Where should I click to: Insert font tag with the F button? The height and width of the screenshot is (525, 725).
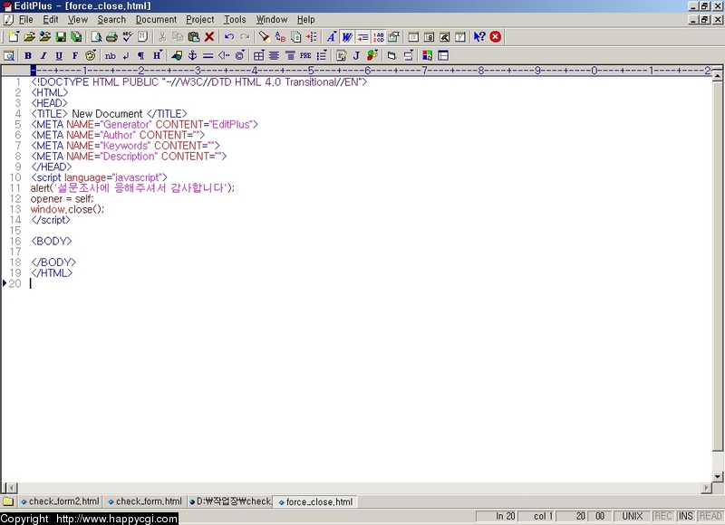click(75, 56)
